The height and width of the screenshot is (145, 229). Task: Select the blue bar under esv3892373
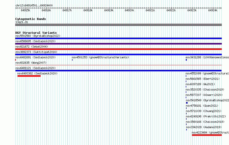pos(118,54)
